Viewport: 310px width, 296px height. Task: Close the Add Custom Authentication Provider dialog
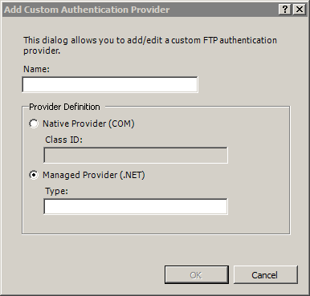click(300, 10)
